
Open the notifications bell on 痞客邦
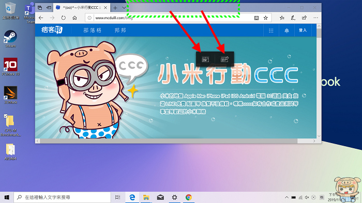click(286, 30)
